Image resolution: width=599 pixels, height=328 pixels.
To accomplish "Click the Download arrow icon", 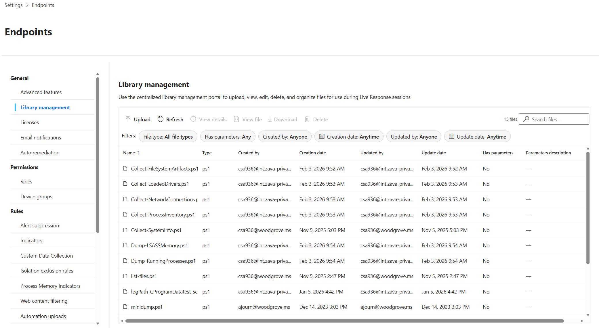I will 270,119.
